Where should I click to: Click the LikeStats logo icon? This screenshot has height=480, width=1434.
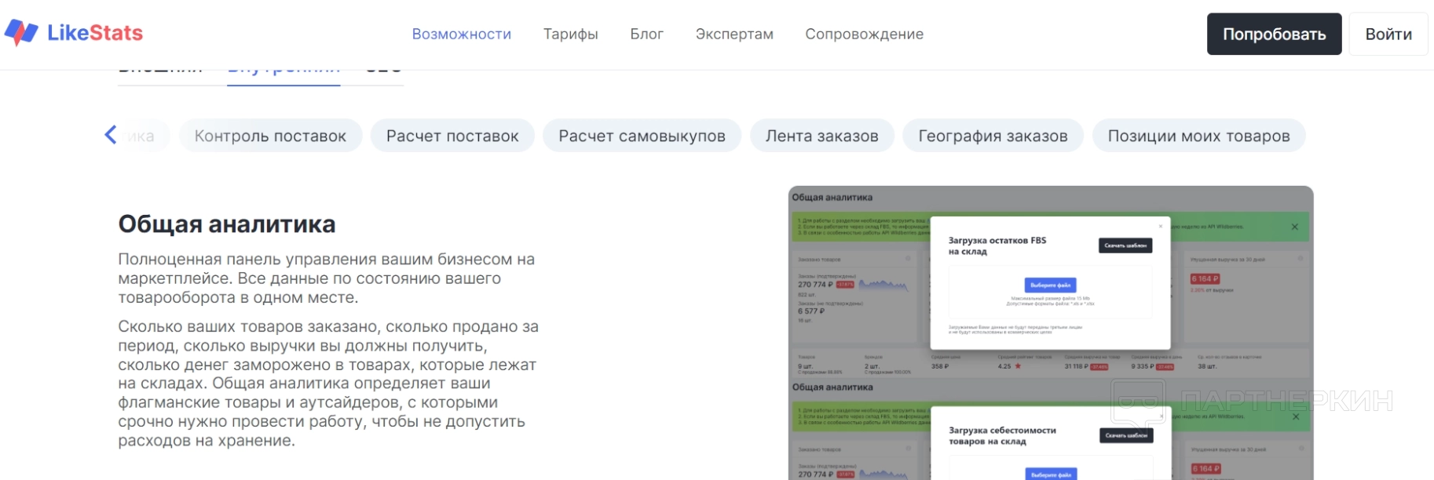[x=21, y=32]
